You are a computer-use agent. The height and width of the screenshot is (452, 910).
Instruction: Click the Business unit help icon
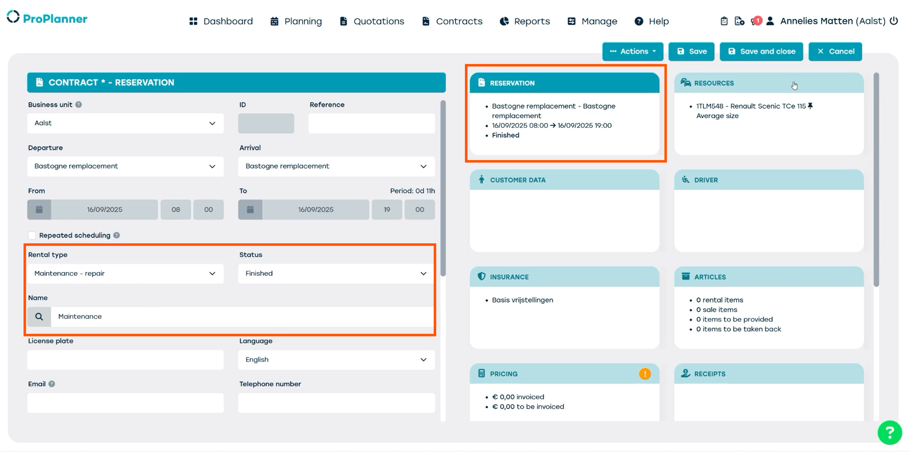78,104
